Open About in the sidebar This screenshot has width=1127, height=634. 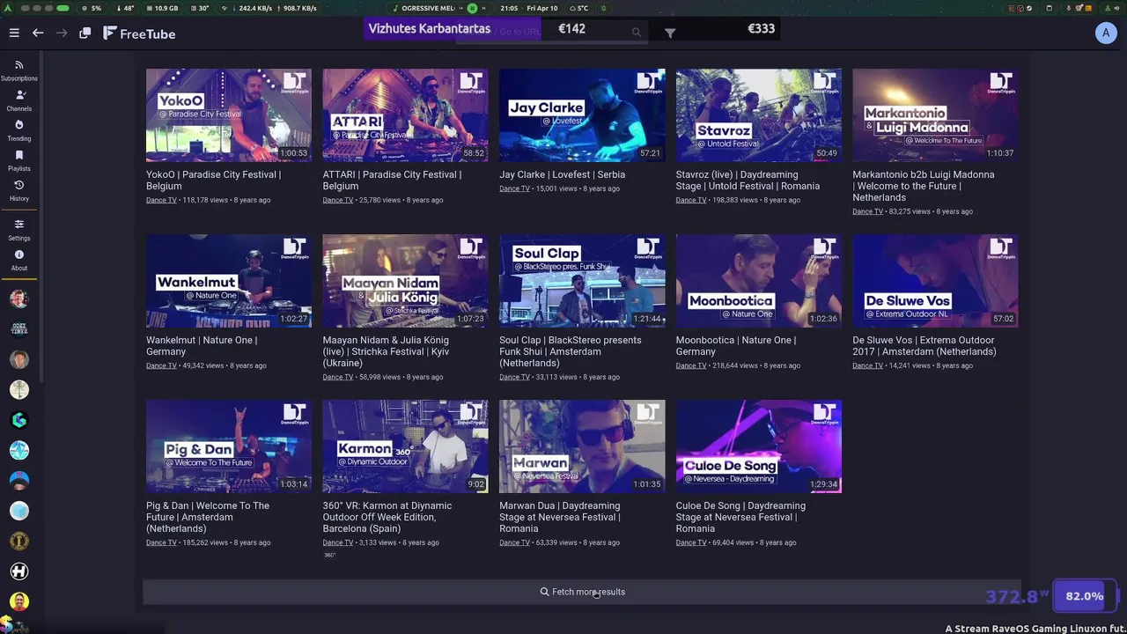(x=19, y=260)
